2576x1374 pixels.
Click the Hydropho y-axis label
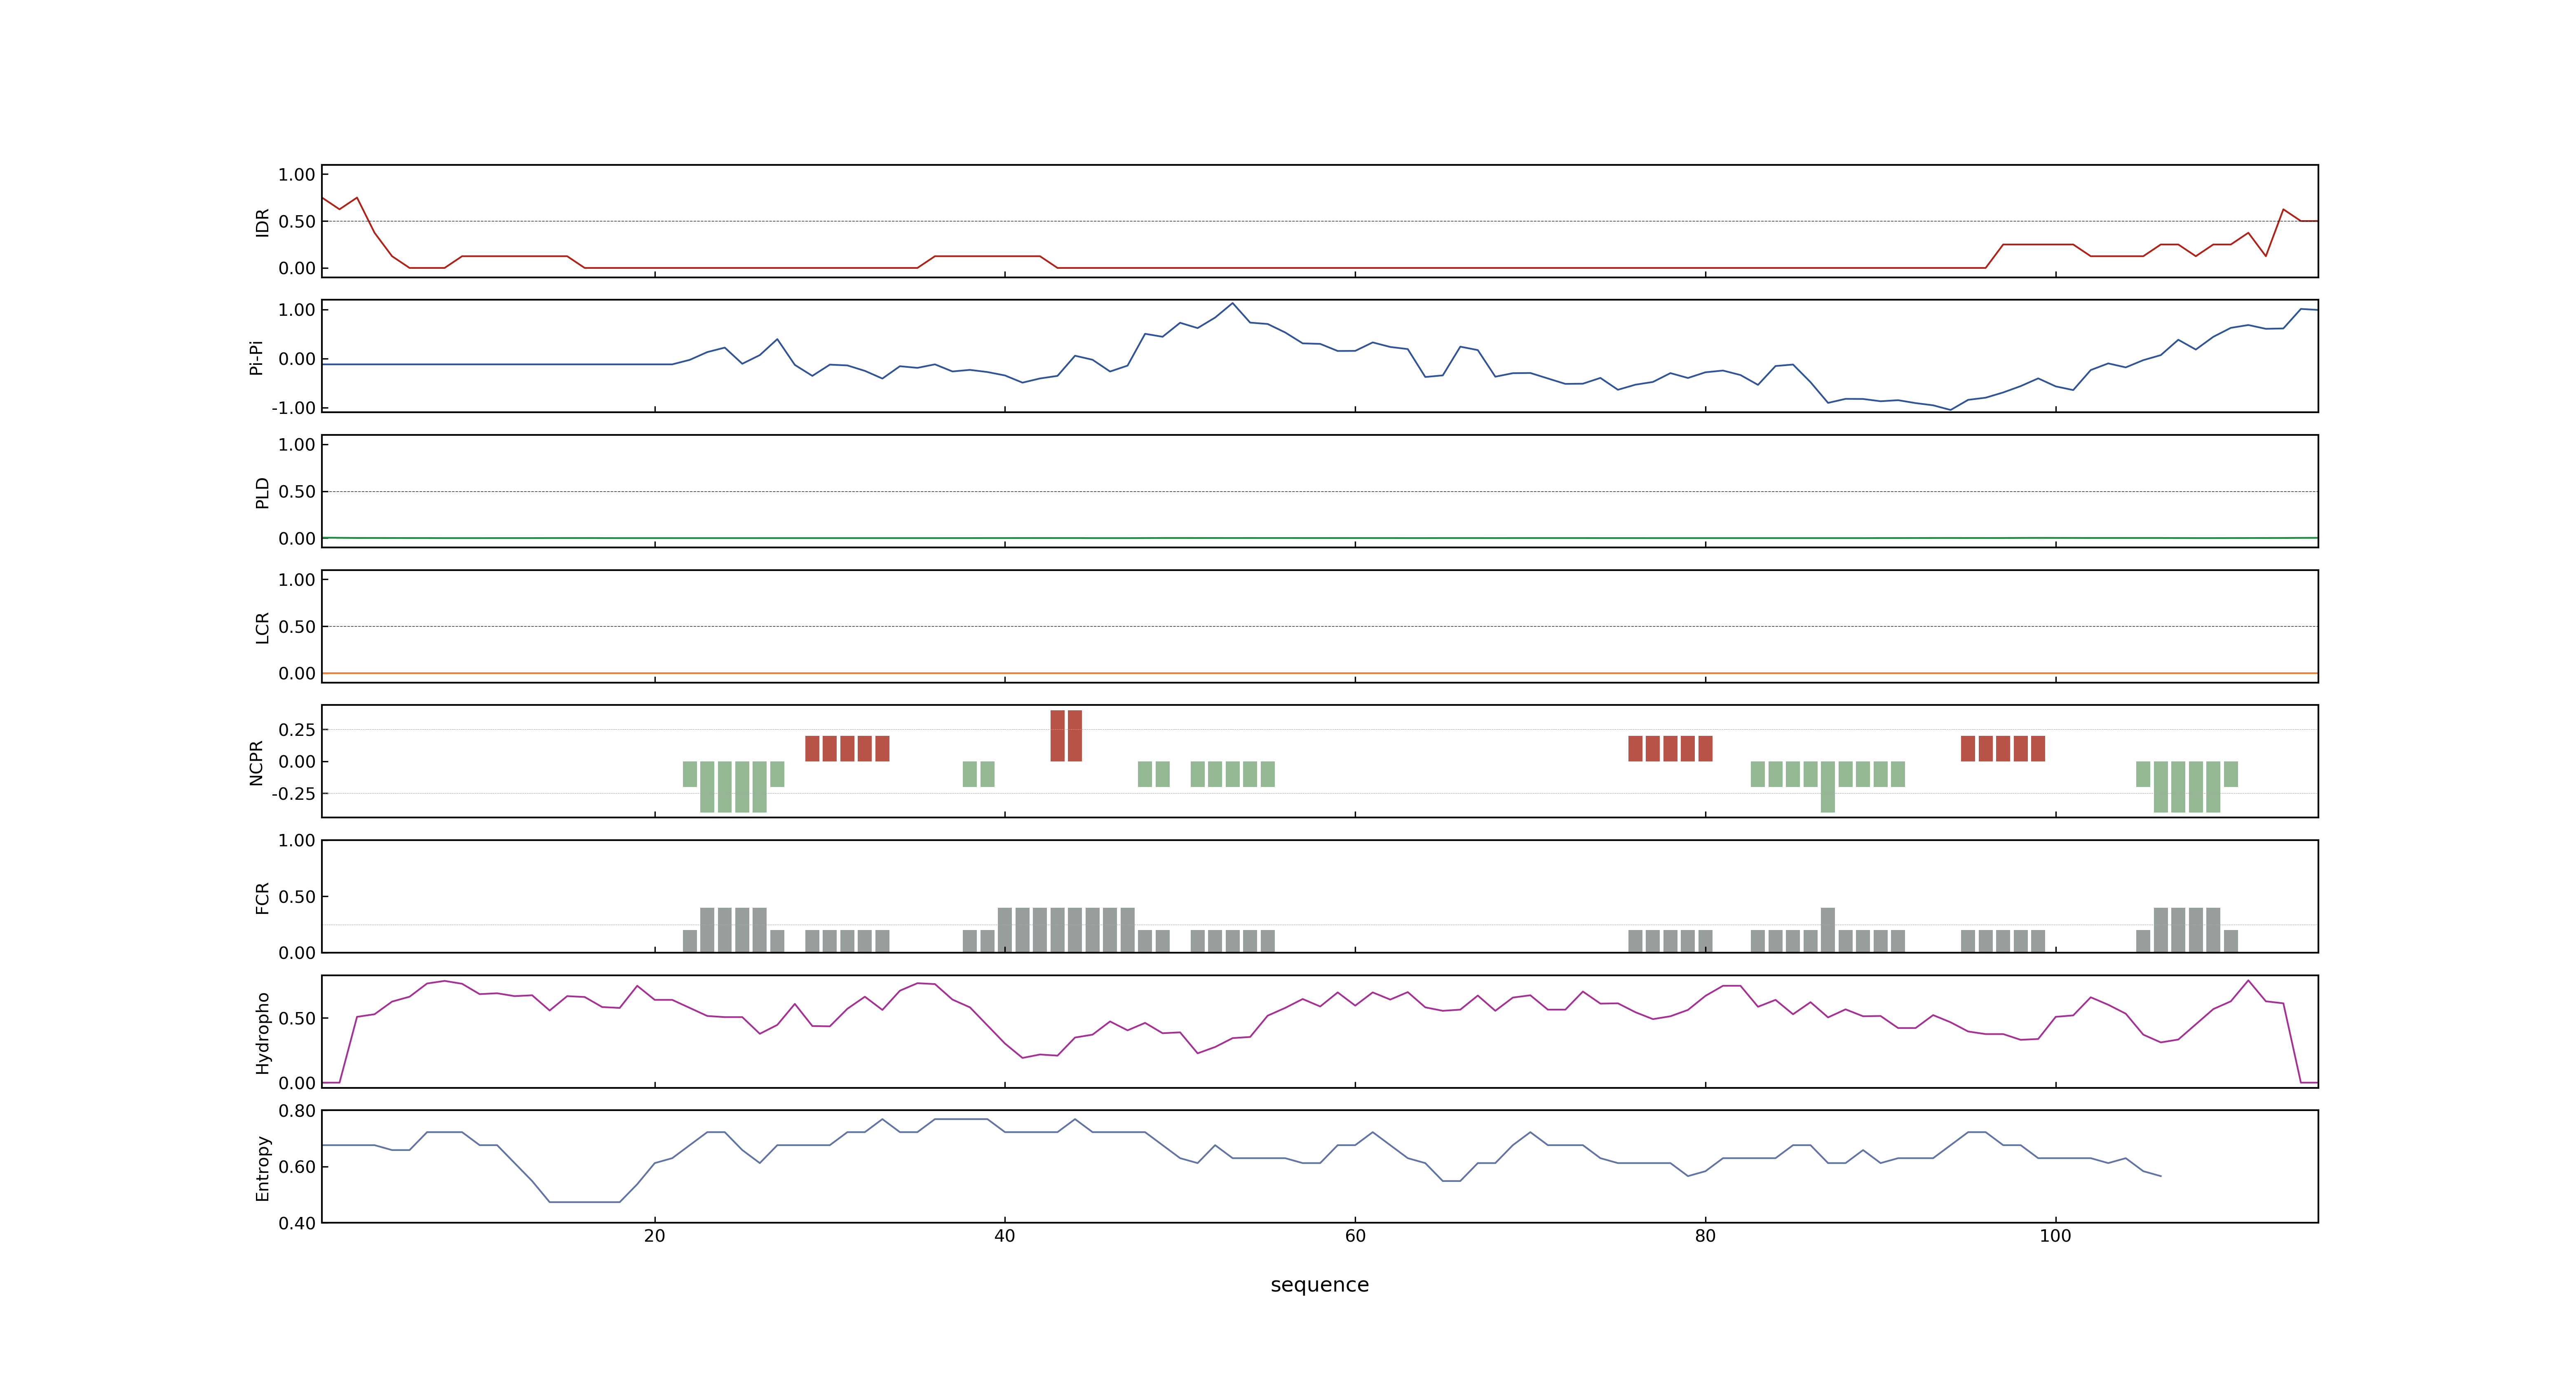pyautogui.click(x=262, y=1033)
